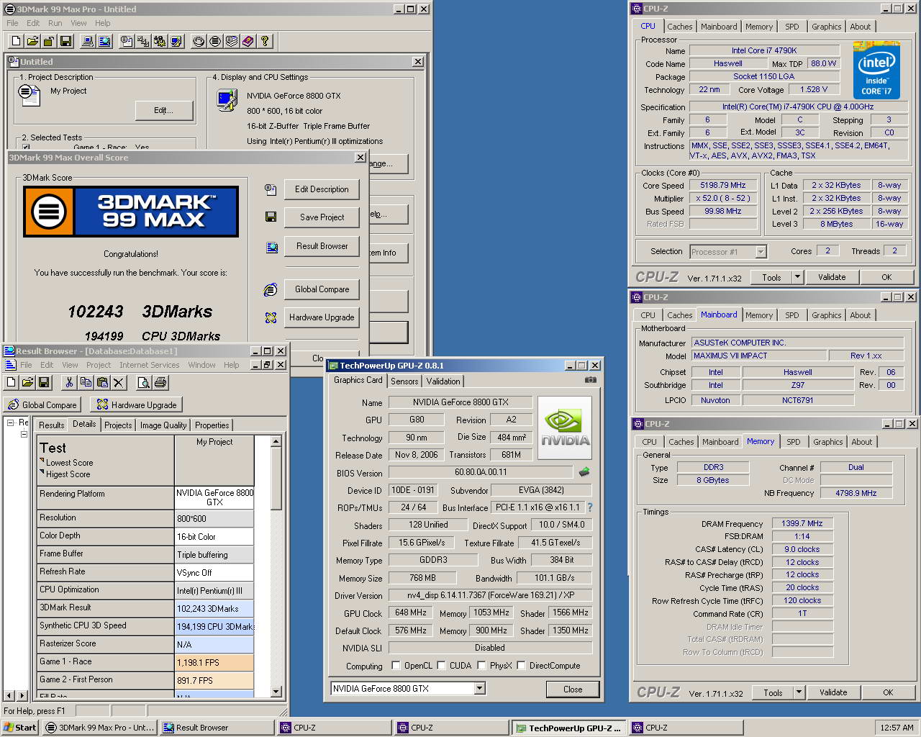Switch to Result Browser taskbar item
921x737 pixels.
pyautogui.click(x=217, y=728)
